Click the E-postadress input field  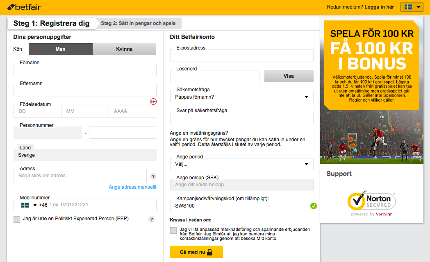pos(242,55)
